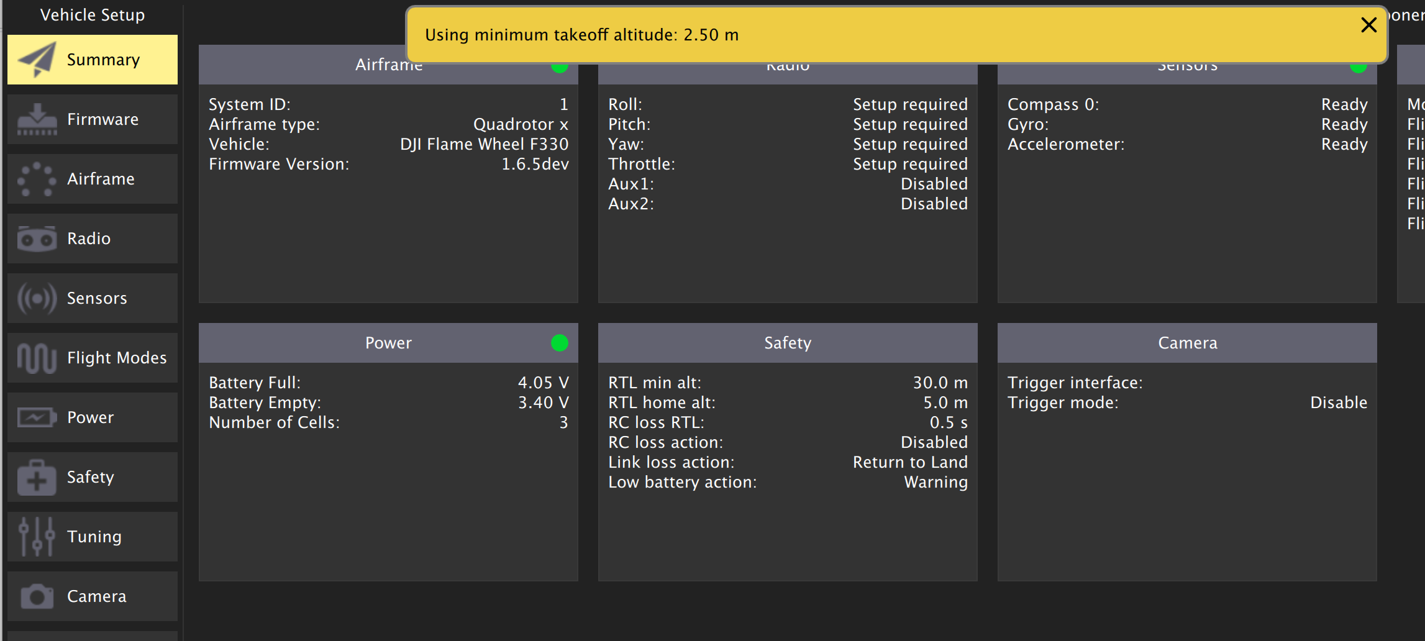
Task: Open the Summary setup page
Action: (93, 60)
